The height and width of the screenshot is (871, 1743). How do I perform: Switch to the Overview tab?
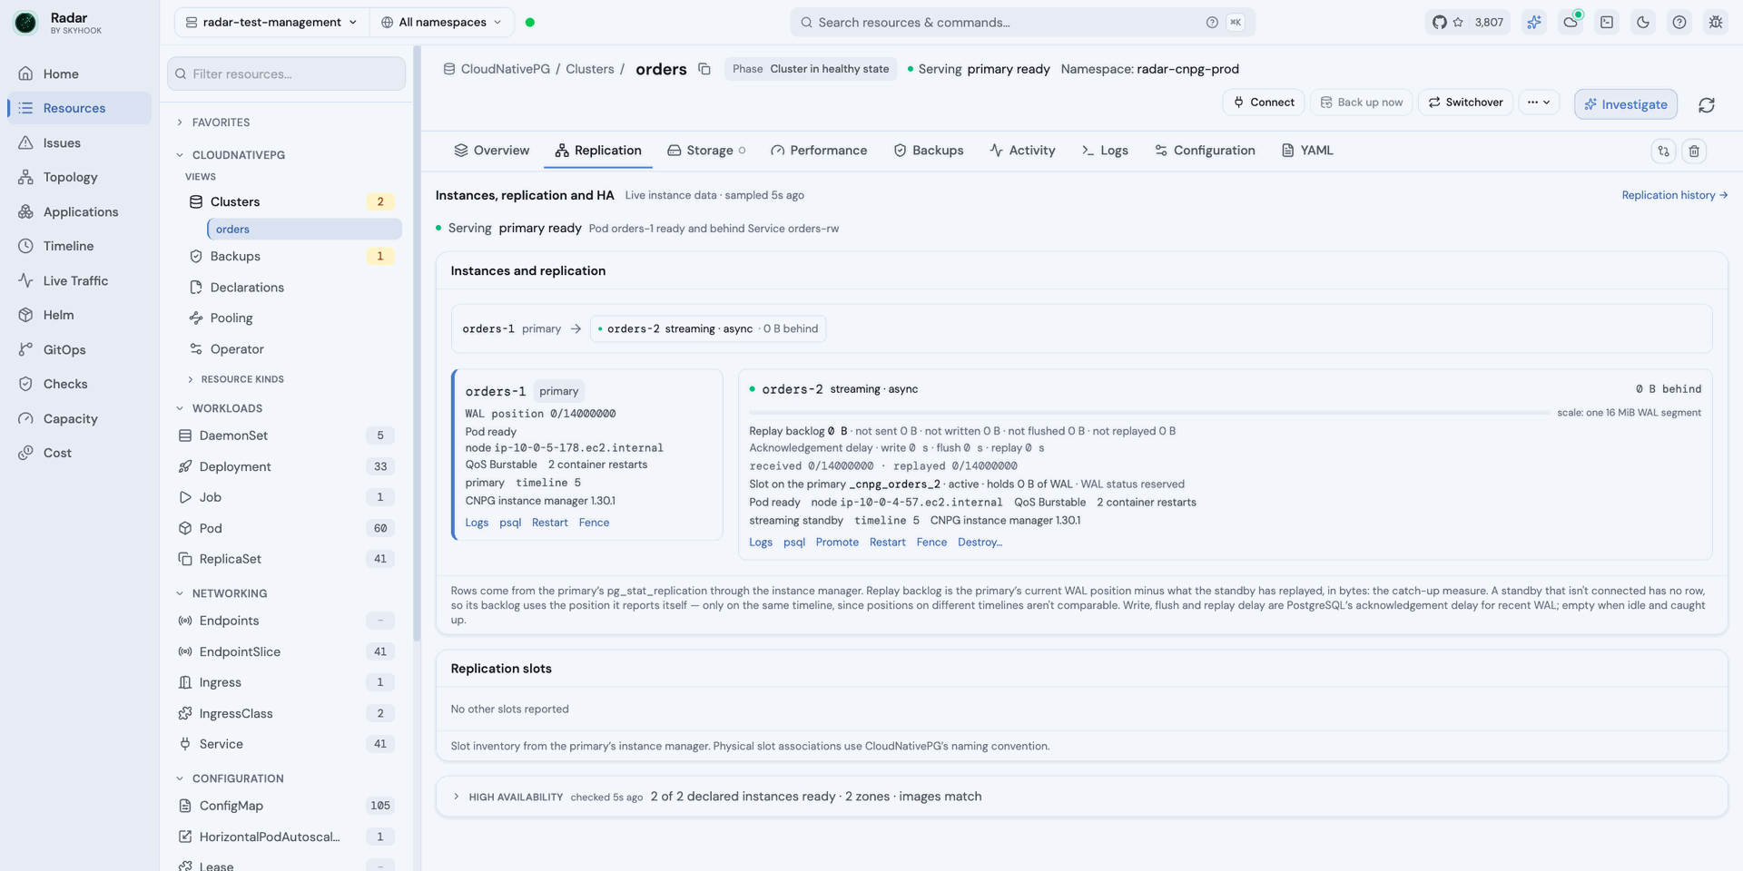[x=492, y=151]
